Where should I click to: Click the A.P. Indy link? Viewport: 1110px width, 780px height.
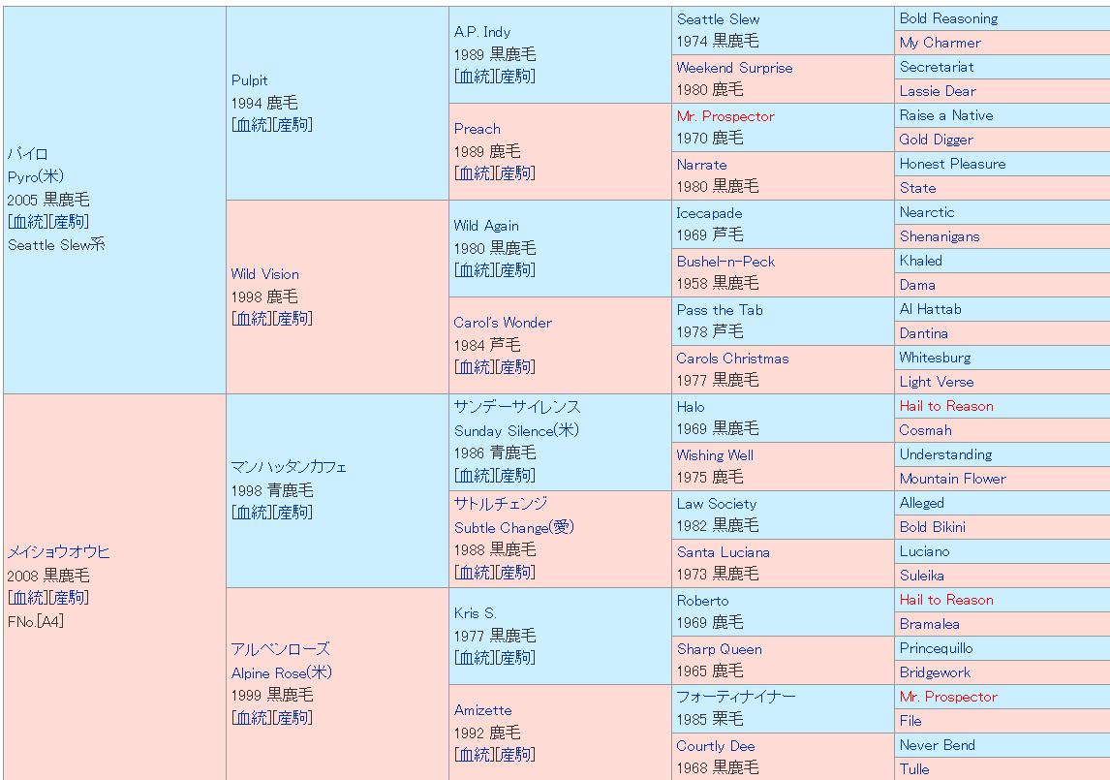(481, 32)
